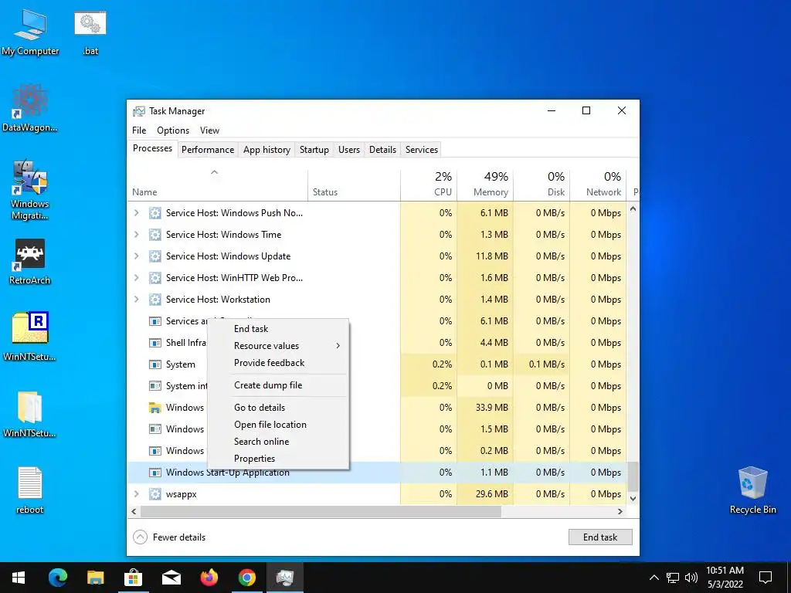Switch to the Services tab
Screen dimensions: 791x593
tap(422, 150)
